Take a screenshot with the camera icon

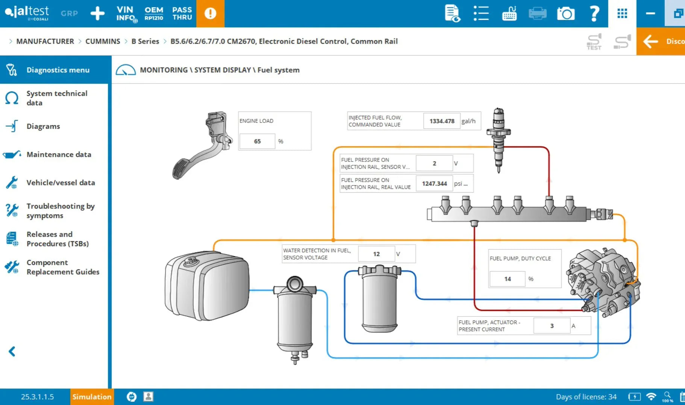point(566,13)
